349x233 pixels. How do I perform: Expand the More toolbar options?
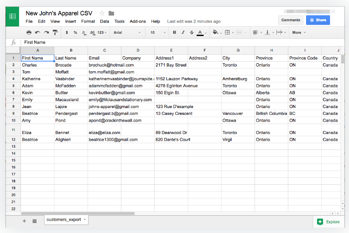(299, 32)
